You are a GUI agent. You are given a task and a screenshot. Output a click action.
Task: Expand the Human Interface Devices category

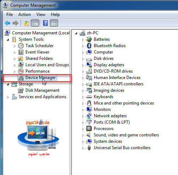click(83, 78)
